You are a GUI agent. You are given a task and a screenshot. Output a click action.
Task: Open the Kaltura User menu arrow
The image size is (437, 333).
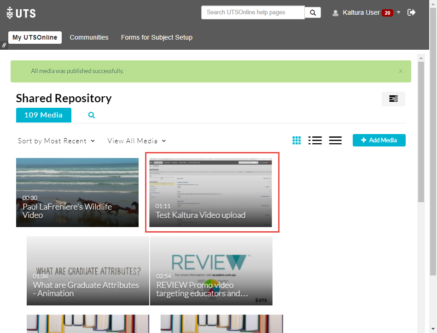[399, 12]
